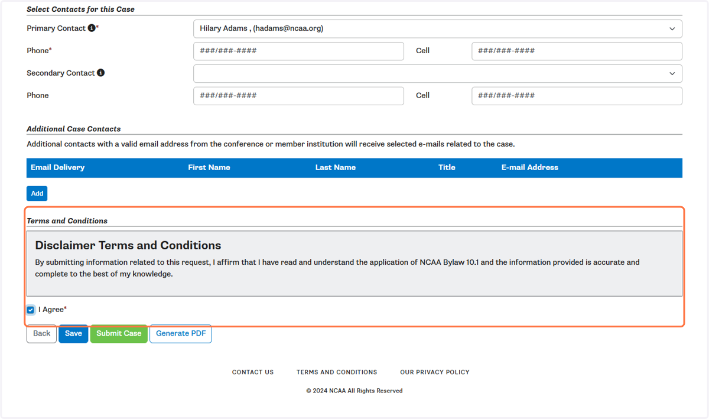Click the First Name column header
Viewport: 709px width, 419px height.
(x=209, y=168)
